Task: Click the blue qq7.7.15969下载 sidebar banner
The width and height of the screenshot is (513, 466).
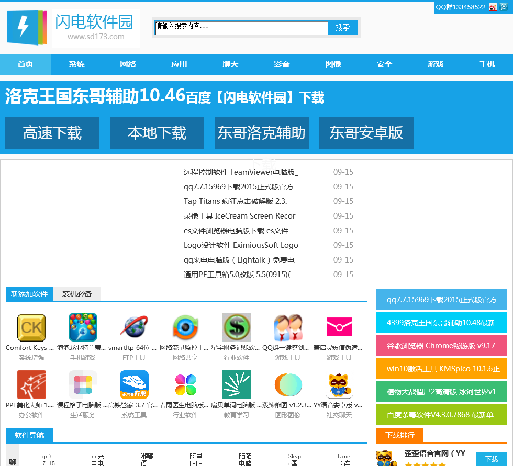Action: pyautogui.click(x=442, y=300)
